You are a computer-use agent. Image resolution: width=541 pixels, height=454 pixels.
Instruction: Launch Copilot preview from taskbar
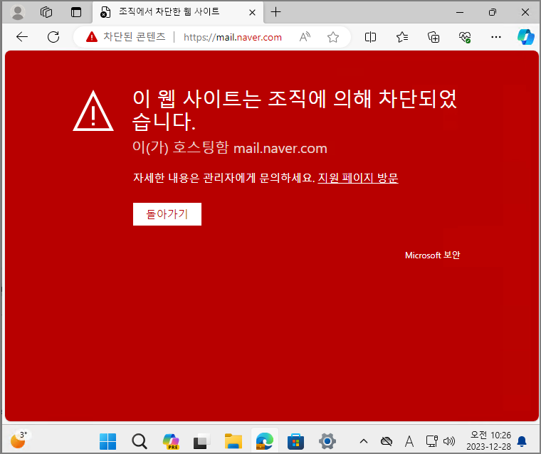(x=171, y=441)
